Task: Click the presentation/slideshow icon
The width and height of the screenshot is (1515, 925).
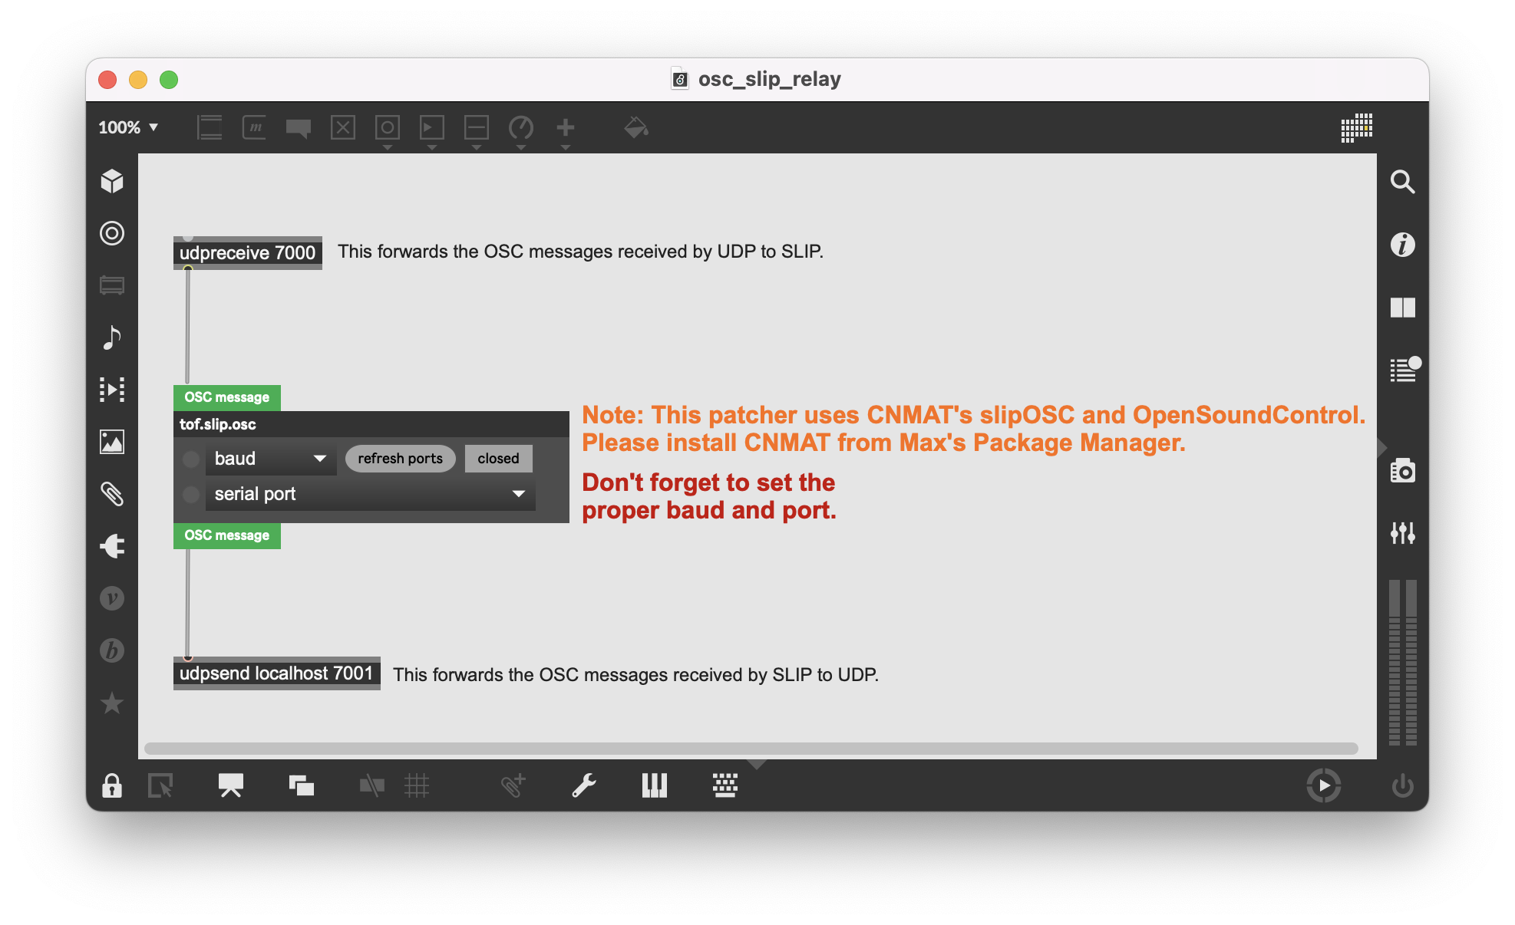Action: click(x=230, y=785)
